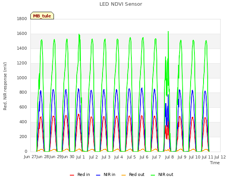Click the 'Jul 7' x-axis date label
This screenshot has height=182, width=243.
[x=156, y=157]
